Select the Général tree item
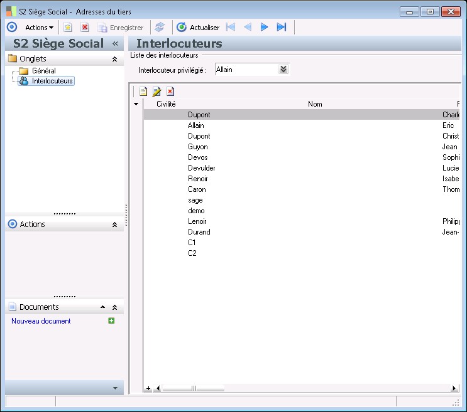 click(x=43, y=71)
